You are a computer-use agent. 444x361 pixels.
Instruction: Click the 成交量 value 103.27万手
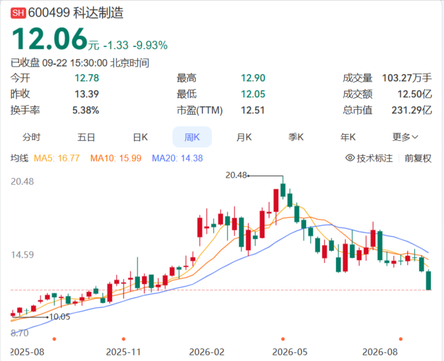[x=407, y=78]
